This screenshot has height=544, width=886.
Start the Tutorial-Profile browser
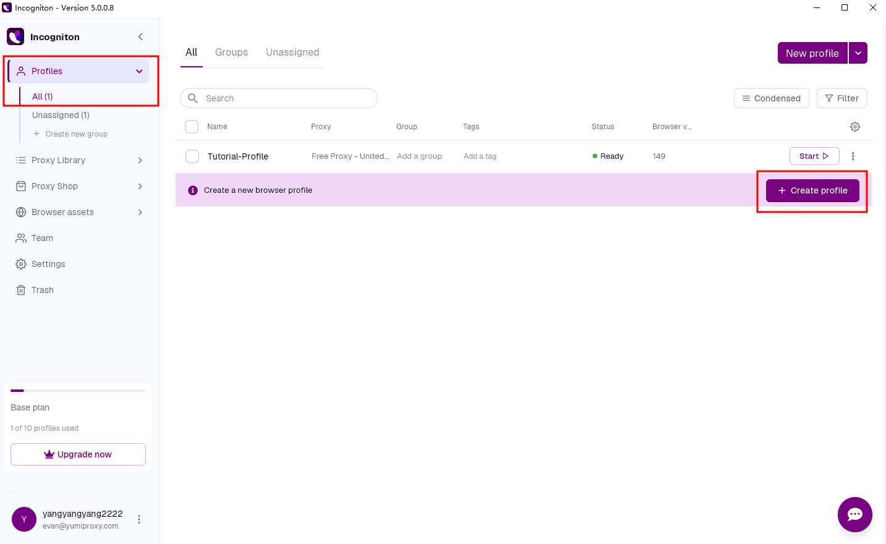click(814, 156)
